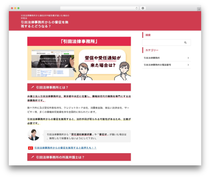The image size is (210, 178).
Task: Click the pencil icon beside 引田法律事務所とは？
Action: [x=32, y=87]
